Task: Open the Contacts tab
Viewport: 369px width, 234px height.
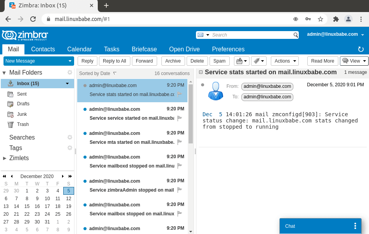Action: tap(43, 49)
